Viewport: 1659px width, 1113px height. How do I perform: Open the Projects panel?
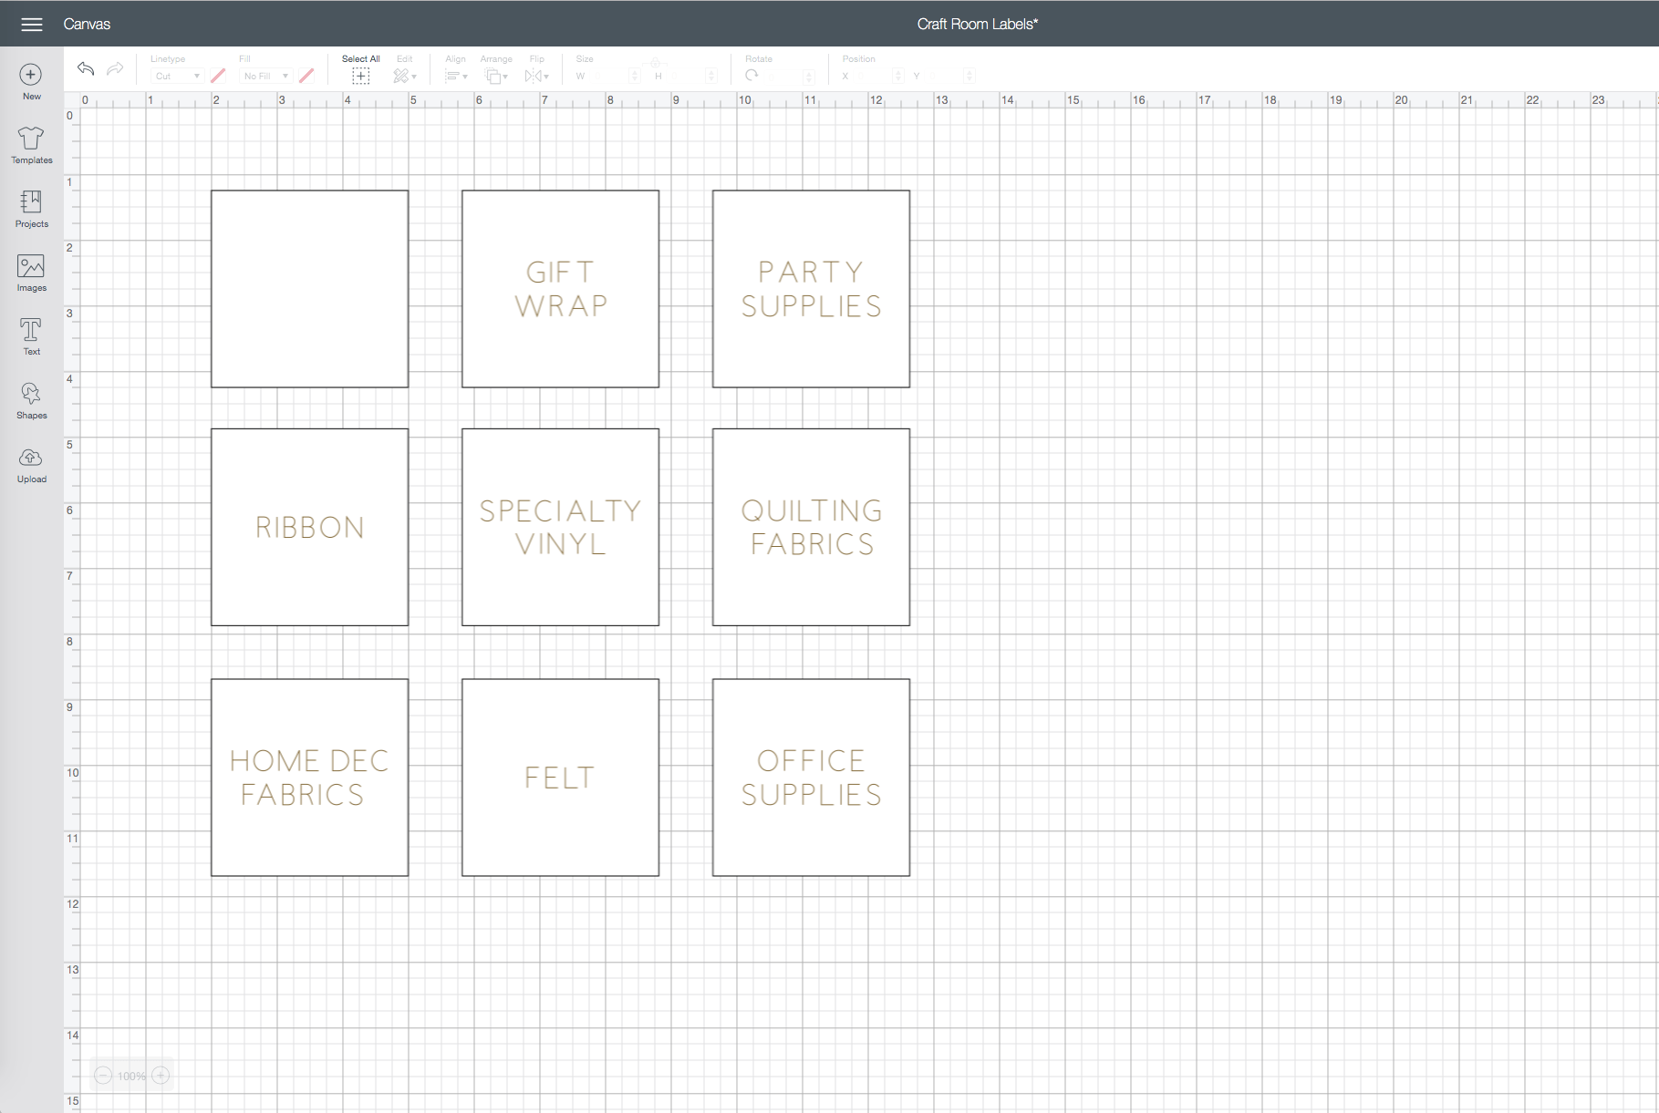[31, 202]
